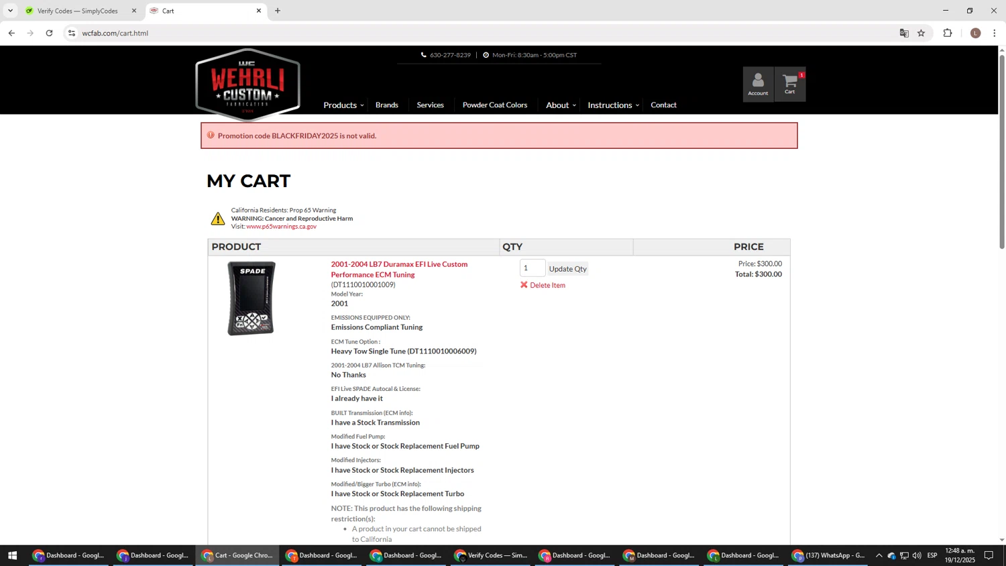Click the Google Translate icon
The width and height of the screenshot is (1006, 566).
tap(904, 33)
